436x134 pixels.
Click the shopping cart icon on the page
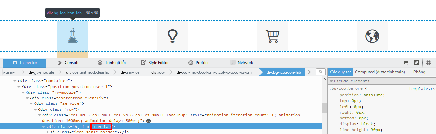(272, 36)
